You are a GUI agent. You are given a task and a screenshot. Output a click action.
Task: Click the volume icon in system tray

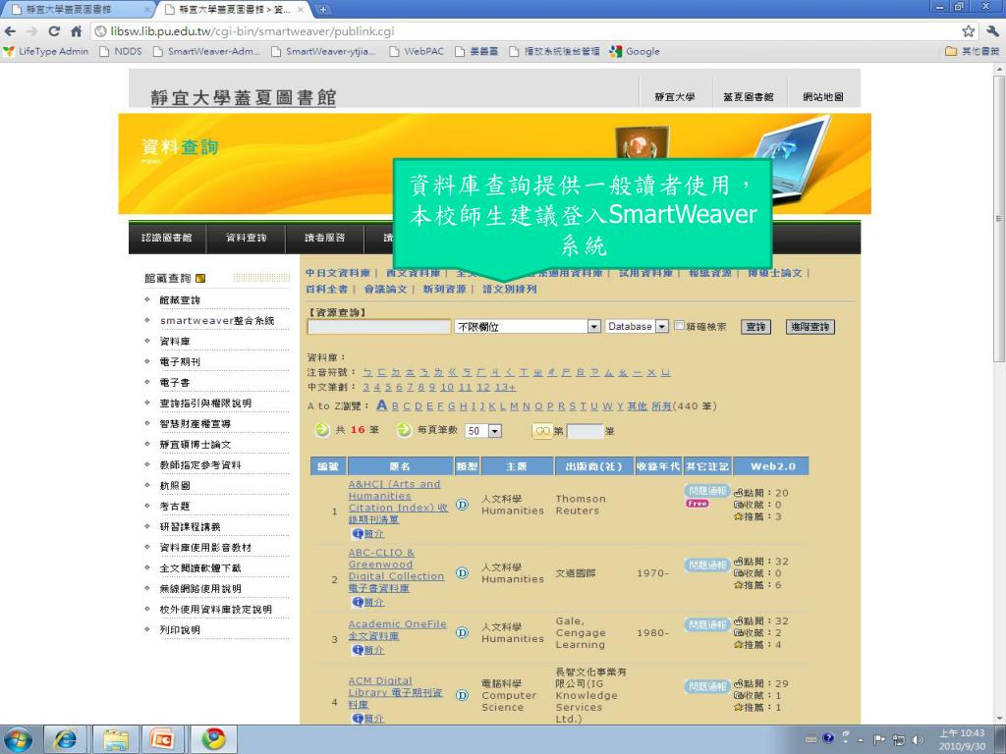[x=919, y=740]
